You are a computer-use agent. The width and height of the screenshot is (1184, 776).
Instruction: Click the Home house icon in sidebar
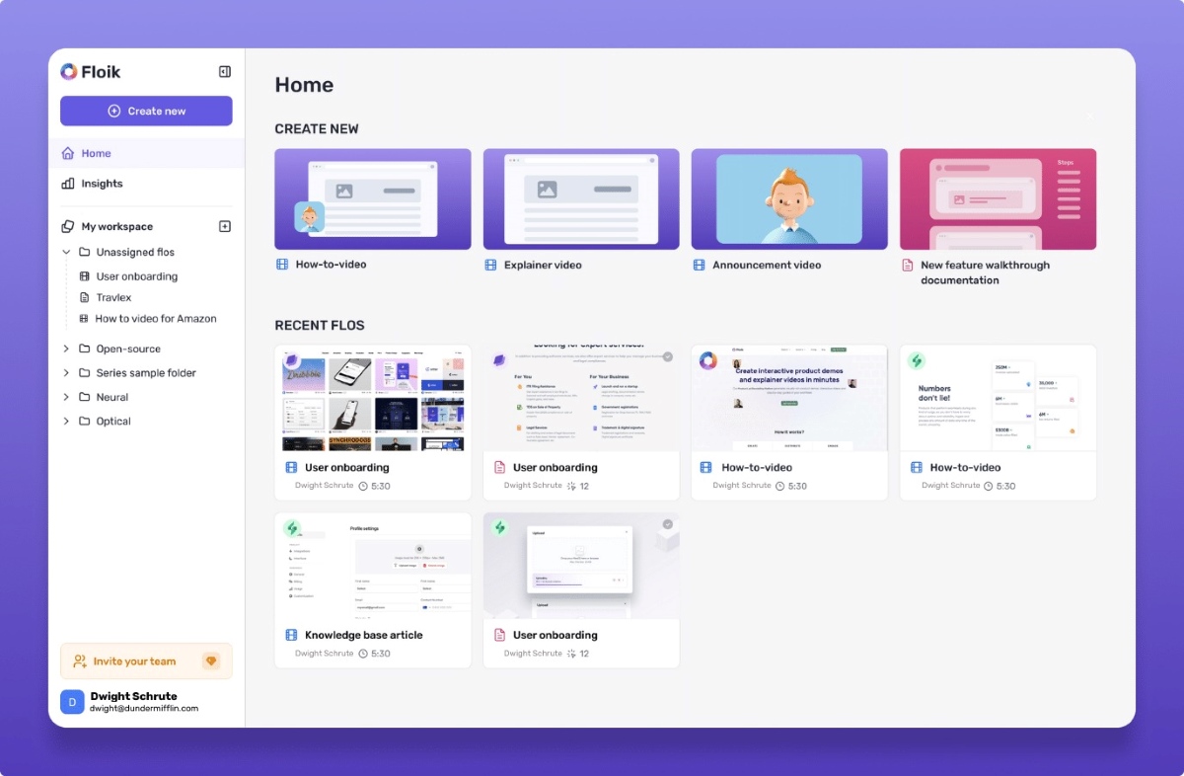[x=68, y=153]
